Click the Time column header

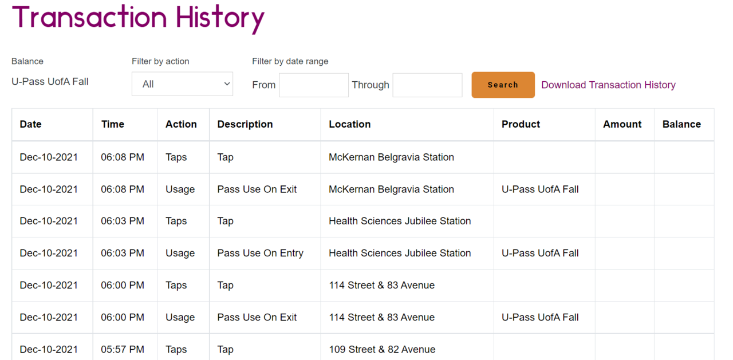click(x=113, y=124)
